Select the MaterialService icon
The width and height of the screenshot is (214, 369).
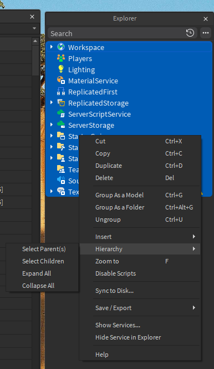coord(61,80)
